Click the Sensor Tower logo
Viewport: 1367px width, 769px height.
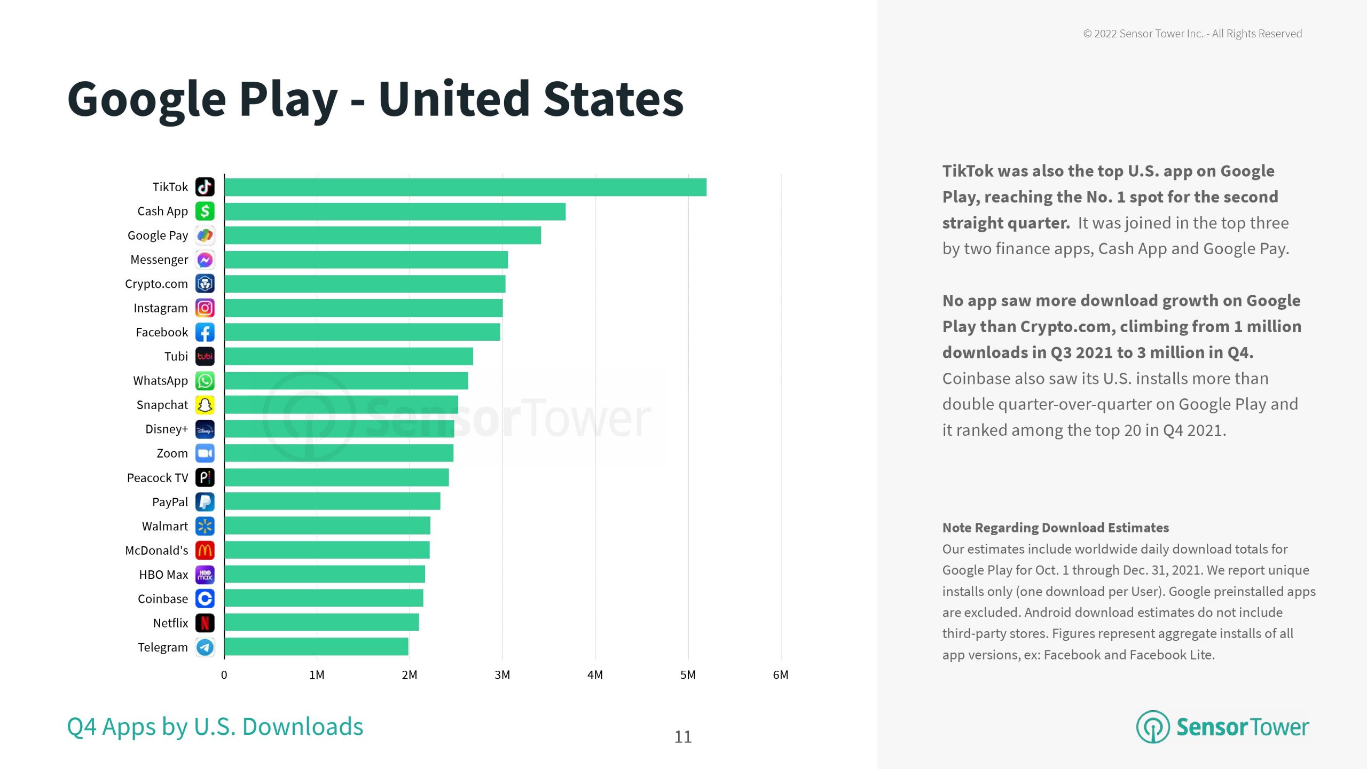click(1222, 727)
